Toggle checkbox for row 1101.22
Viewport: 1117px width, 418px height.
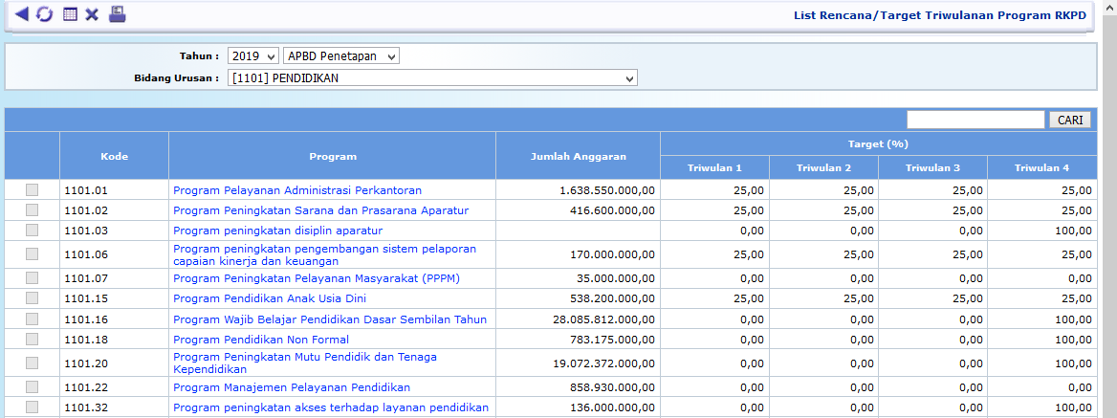[32, 387]
